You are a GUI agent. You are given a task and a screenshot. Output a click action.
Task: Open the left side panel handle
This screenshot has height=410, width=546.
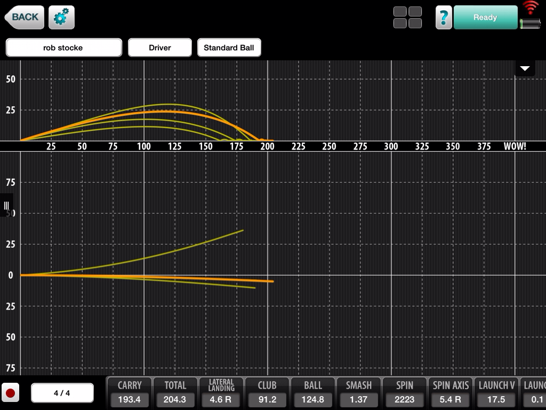(x=6, y=206)
